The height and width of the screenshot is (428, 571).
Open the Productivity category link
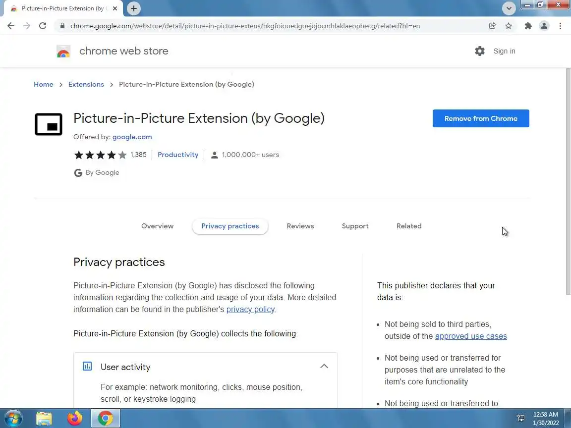pyautogui.click(x=178, y=155)
